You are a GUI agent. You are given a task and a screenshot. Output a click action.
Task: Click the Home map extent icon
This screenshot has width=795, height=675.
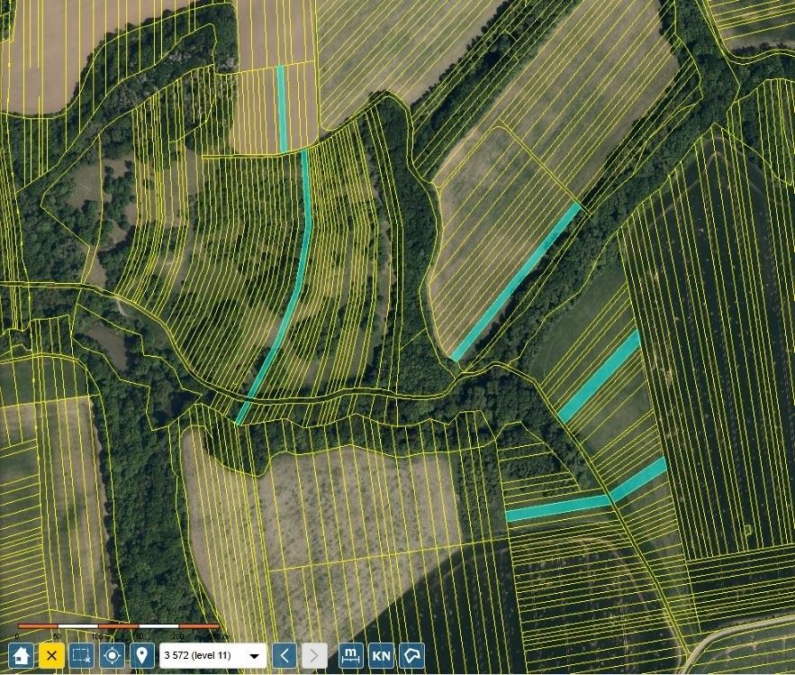pyautogui.click(x=22, y=655)
